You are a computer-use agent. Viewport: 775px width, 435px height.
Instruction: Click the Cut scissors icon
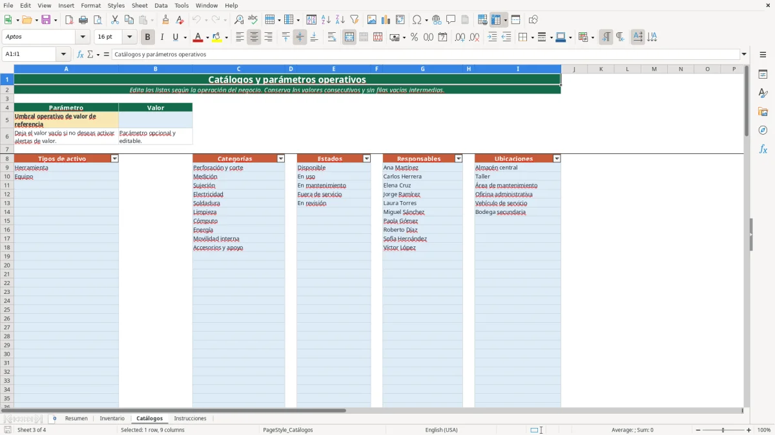pyautogui.click(x=115, y=20)
